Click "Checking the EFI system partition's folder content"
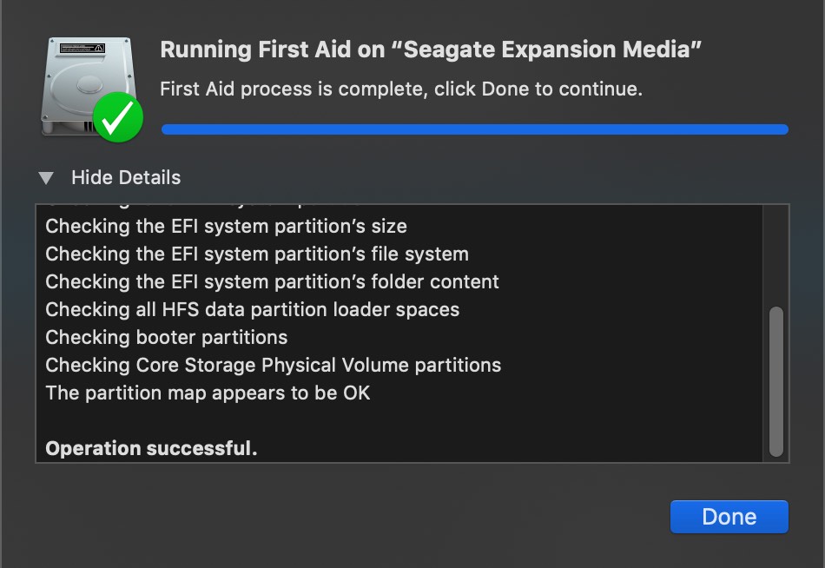Image resolution: width=825 pixels, height=568 pixels. [272, 281]
